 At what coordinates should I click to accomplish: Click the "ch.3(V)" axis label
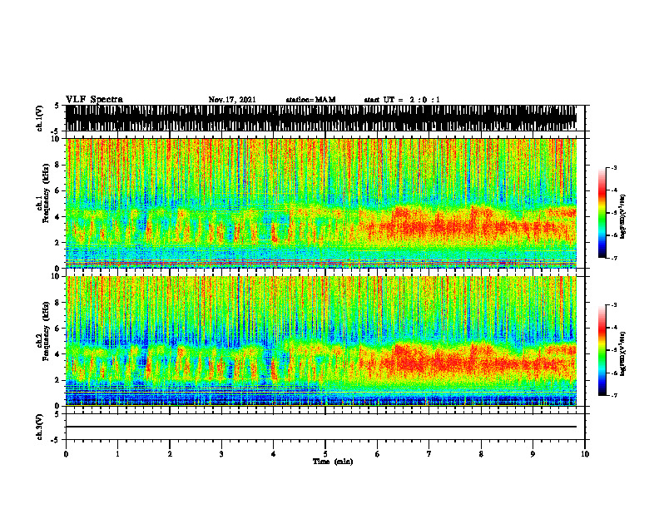coord(40,427)
